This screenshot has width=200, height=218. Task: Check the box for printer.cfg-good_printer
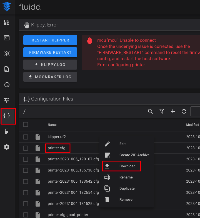click(26, 215)
